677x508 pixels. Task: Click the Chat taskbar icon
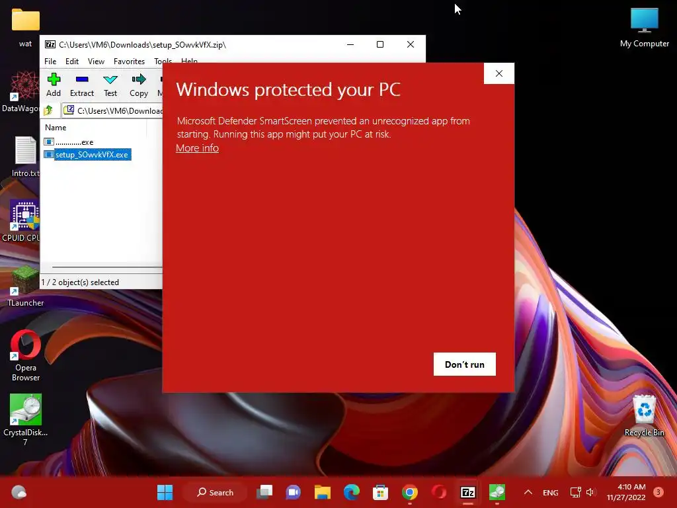[x=293, y=492]
